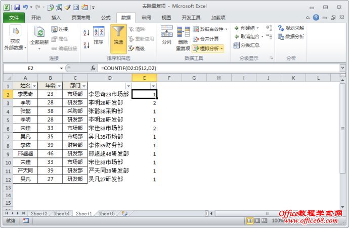Minimize the ribbon with caret icon
The image size is (349, 228).
[308, 18]
